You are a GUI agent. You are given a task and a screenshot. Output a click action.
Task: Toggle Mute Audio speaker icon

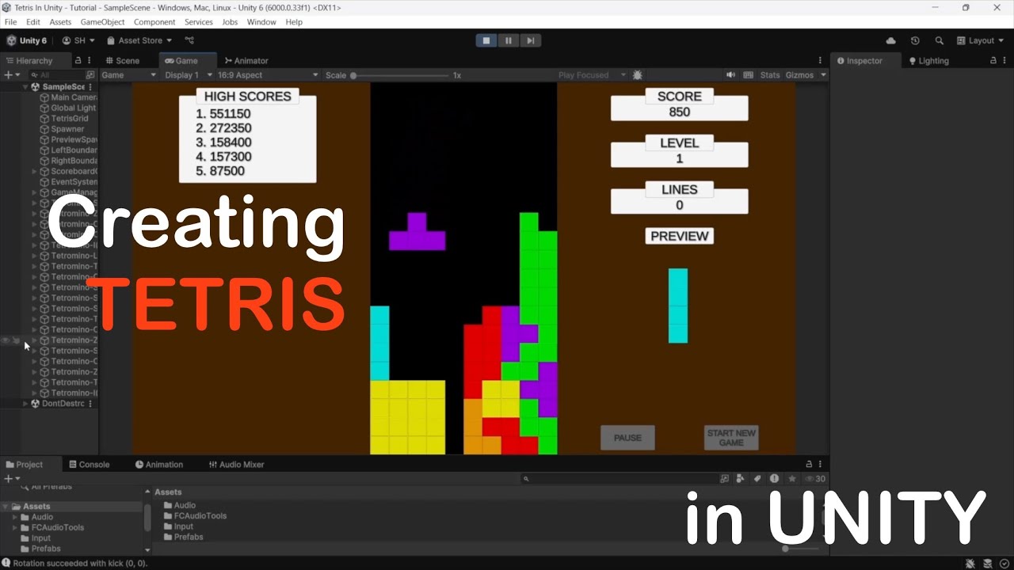(x=730, y=75)
